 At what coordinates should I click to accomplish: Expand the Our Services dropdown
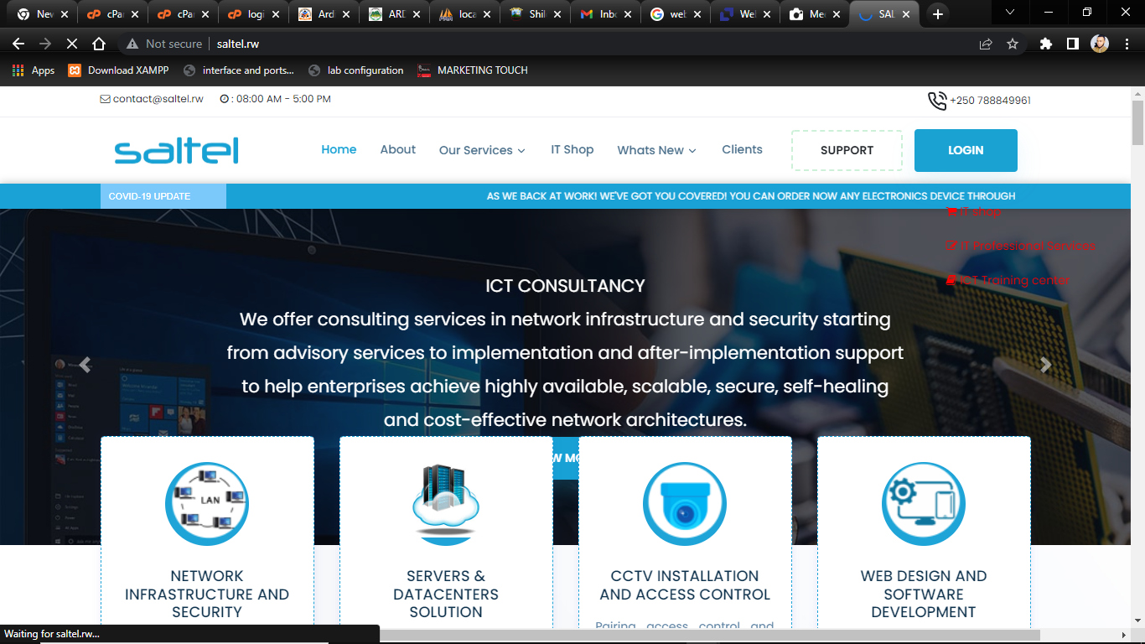(x=482, y=150)
